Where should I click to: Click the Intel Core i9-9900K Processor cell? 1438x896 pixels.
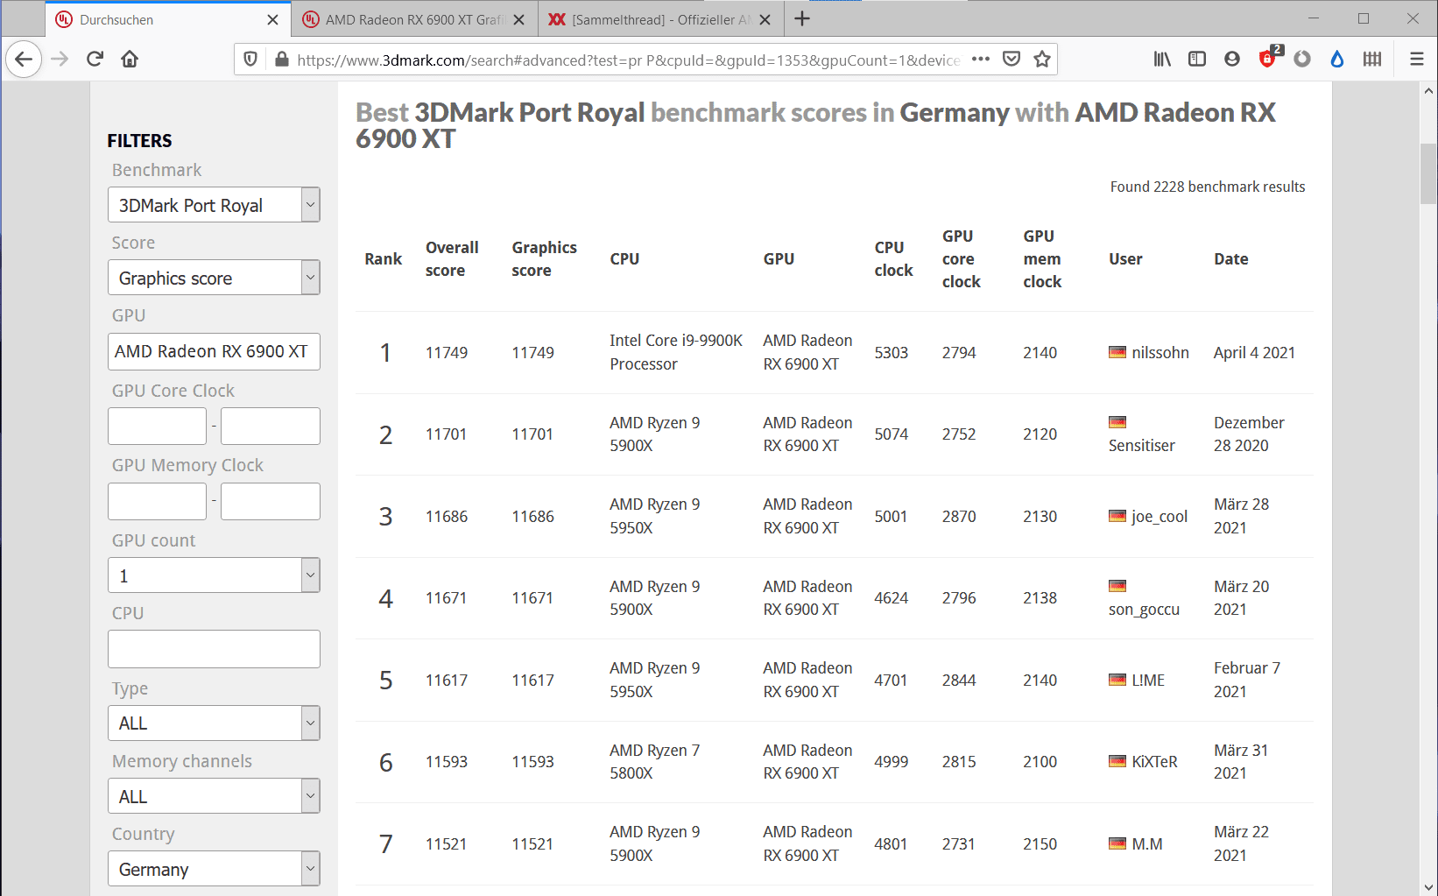tap(676, 352)
